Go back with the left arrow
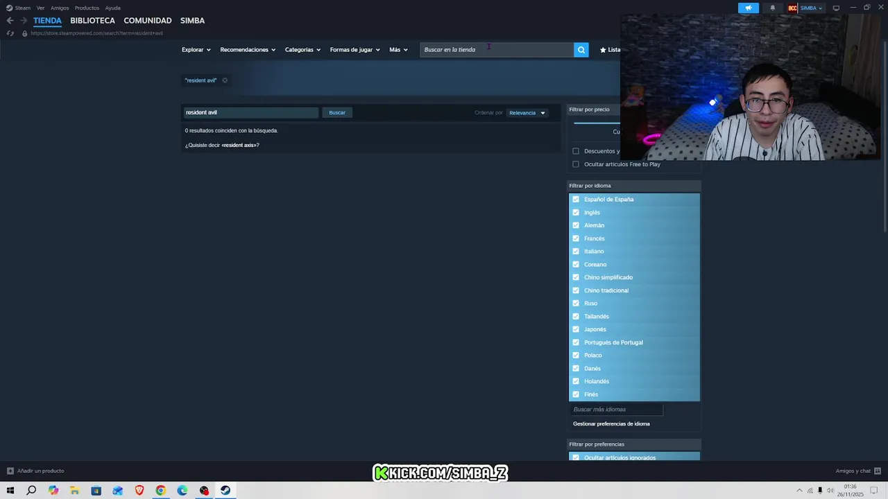The height and width of the screenshot is (499, 888). pos(10,21)
